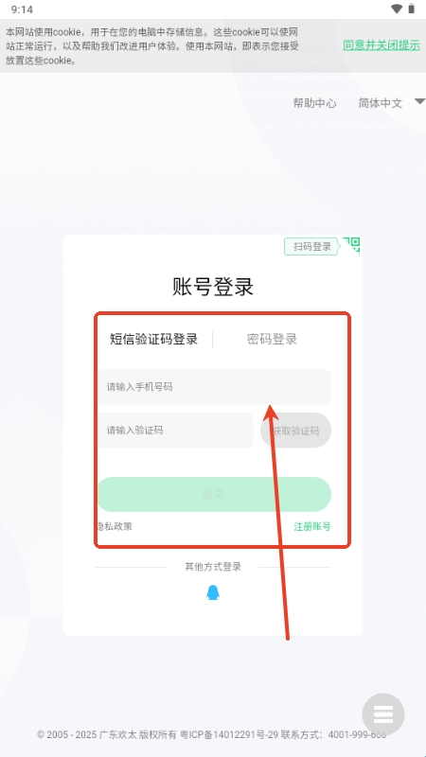Screen dimensions: 426x757
Task: Open the 帮助中心 help link
Action: pyautogui.click(x=314, y=103)
